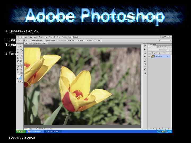Open the Character panel icon
This screenshot has width=191, height=143.
pyautogui.click(x=145, y=61)
